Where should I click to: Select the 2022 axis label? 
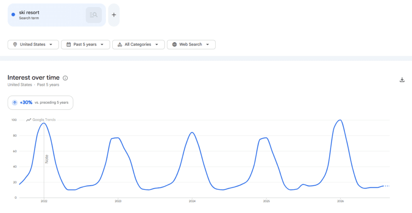tap(44, 201)
